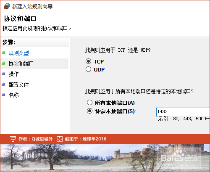Click blue bullet next to 配置文件
This screenshot has width=210, height=172.
[x=3, y=84]
